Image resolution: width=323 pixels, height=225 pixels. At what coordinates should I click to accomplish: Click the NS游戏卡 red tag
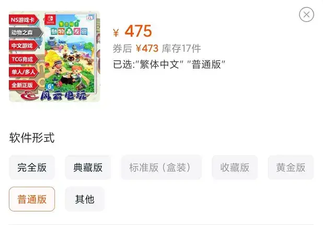(x=24, y=20)
